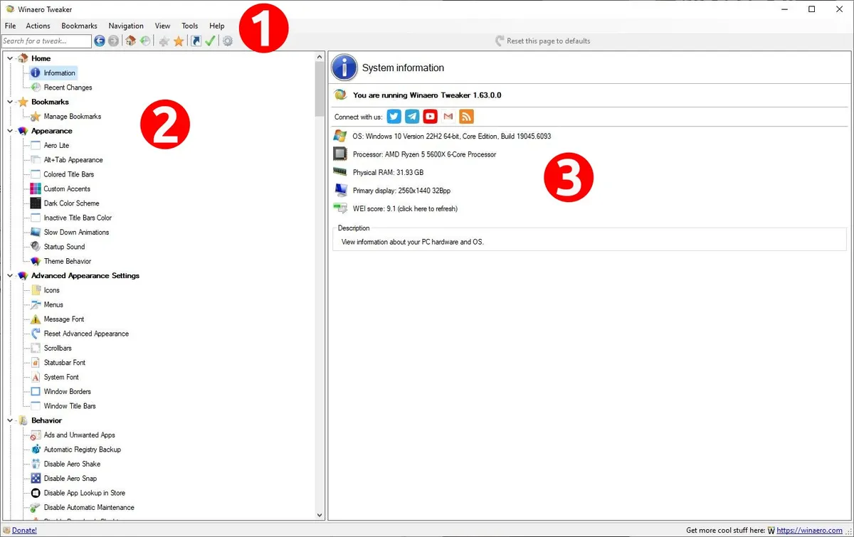This screenshot has height=537, width=854.
Task: Collapse the Appearance tree section
Action: (9, 131)
